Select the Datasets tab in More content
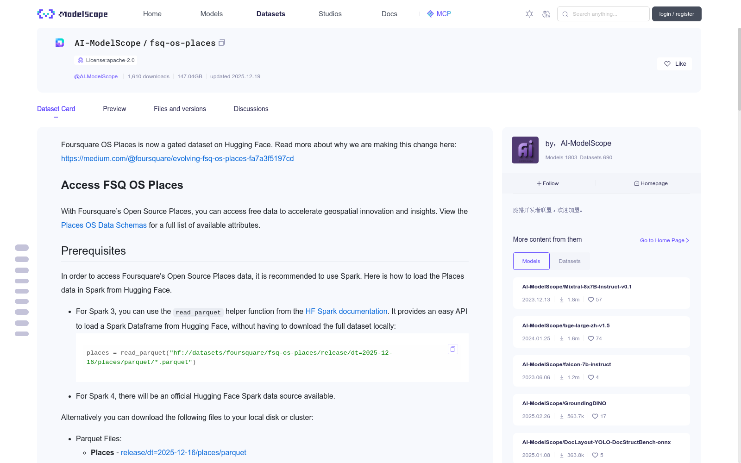This screenshot has width=741, height=463. click(x=570, y=261)
